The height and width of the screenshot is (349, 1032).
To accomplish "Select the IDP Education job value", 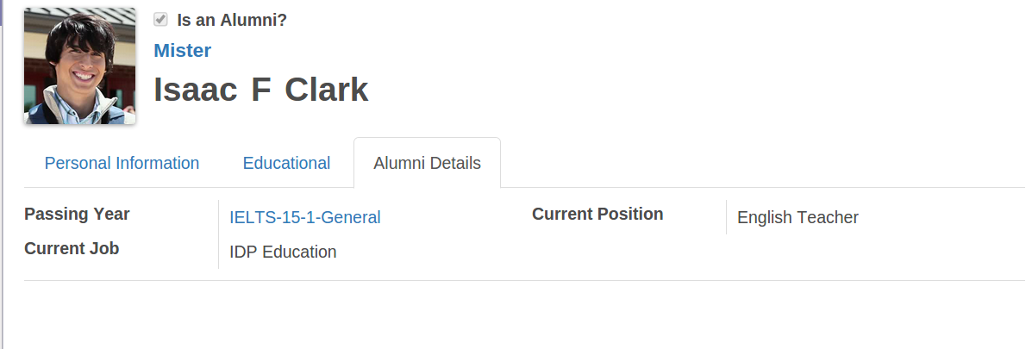I will 283,252.
